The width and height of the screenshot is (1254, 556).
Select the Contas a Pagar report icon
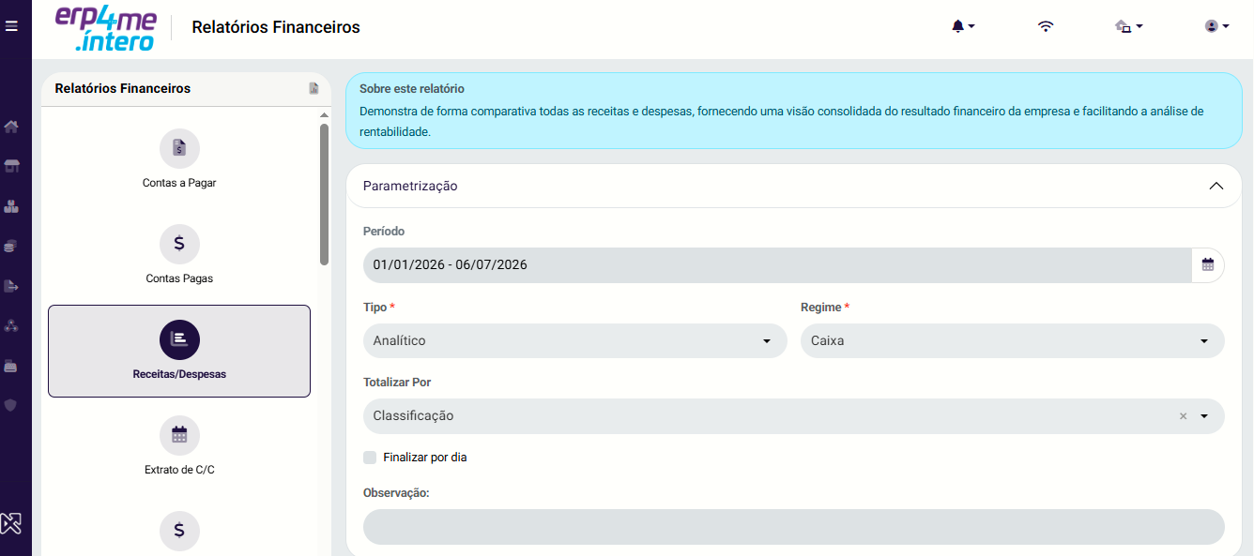click(x=179, y=148)
